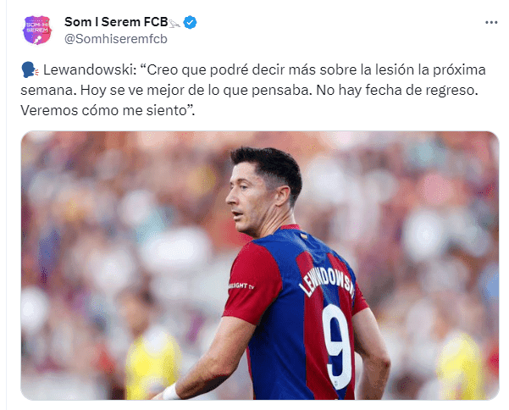509x410 pixels.
Task: Click the white number 9 on the jersey
Action: point(338,345)
